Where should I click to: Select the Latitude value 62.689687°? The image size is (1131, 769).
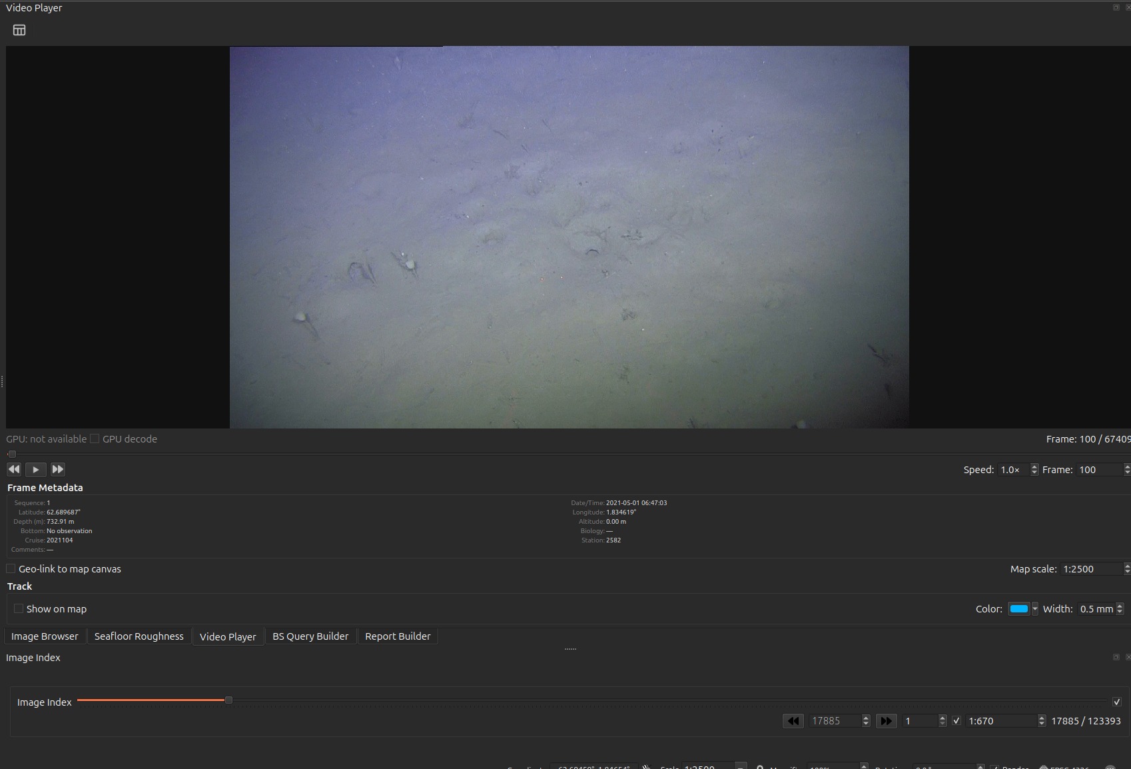[63, 512]
